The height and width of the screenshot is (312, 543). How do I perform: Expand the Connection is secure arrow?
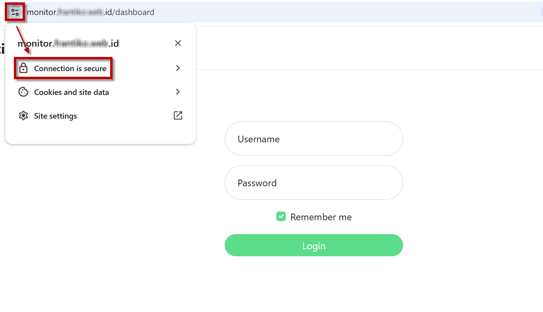pos(178,68)
